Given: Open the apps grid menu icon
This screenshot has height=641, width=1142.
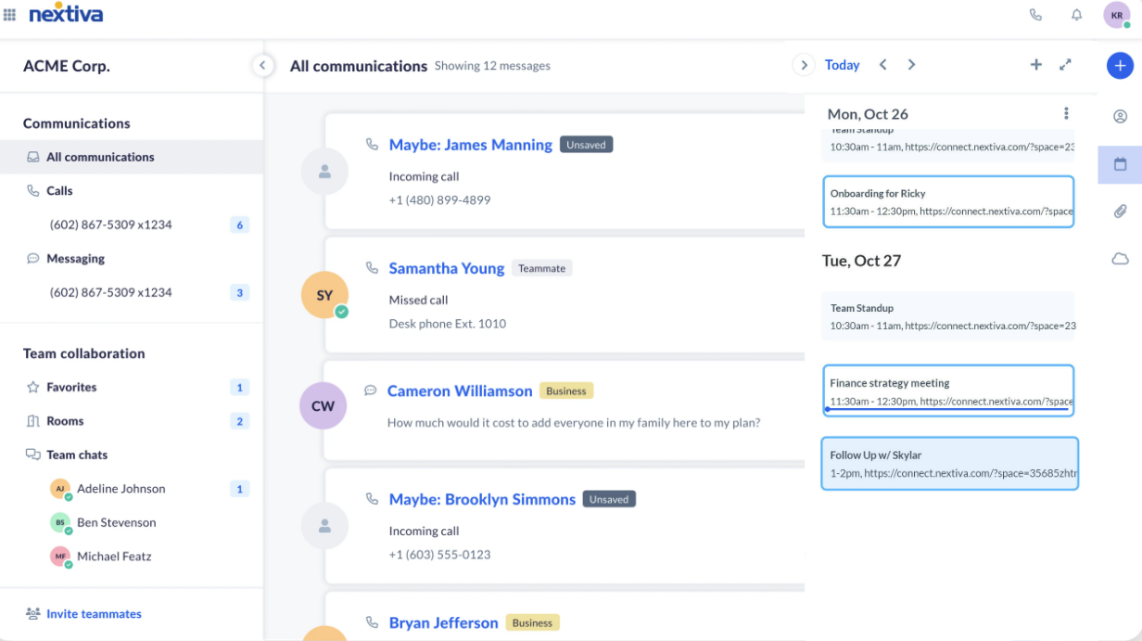Looking at the screenshot, I should click(10, 15).
